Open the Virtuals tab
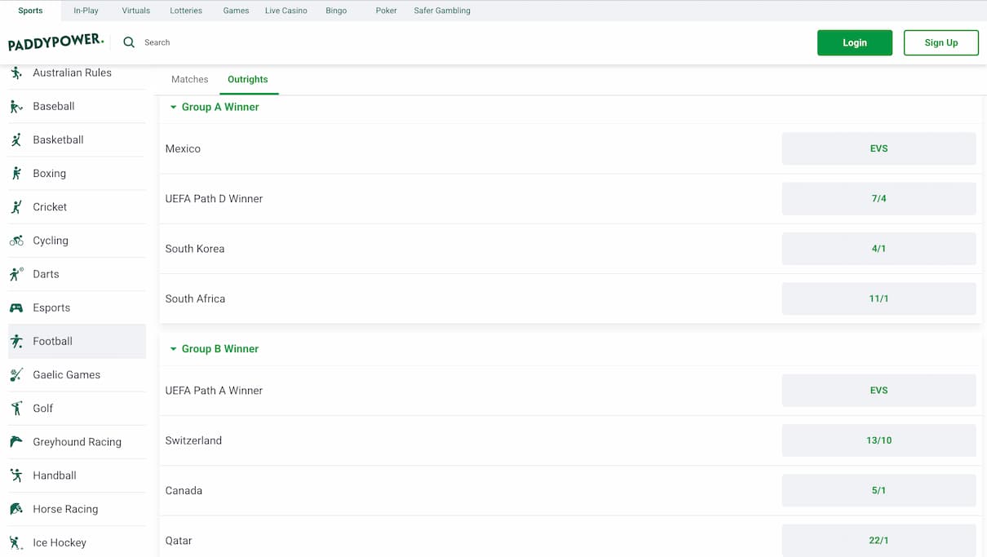The width and height of the screenshot is (987, 557). (135, 11)
